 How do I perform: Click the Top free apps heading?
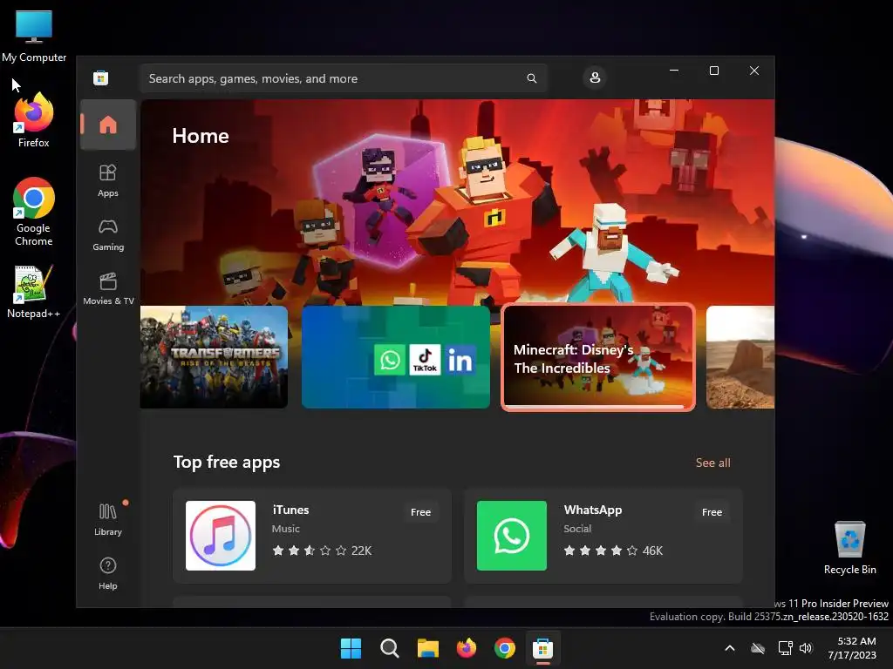pyautogui.click(x=227, y=462)
